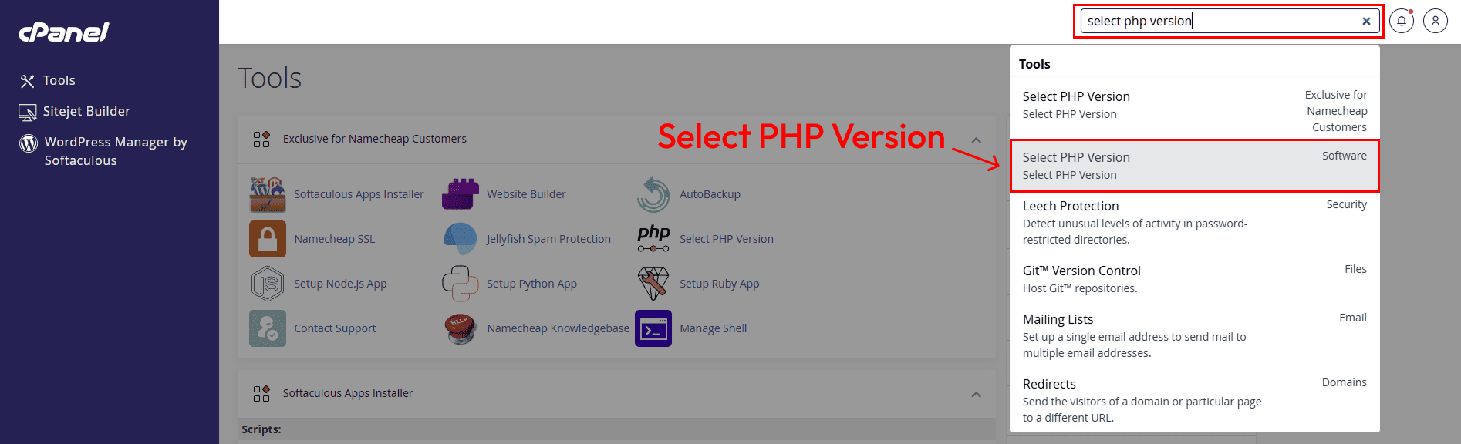
Task: Collapse the Exclusive for Namecheap Customers section
Action: click(x=976, y=140)
